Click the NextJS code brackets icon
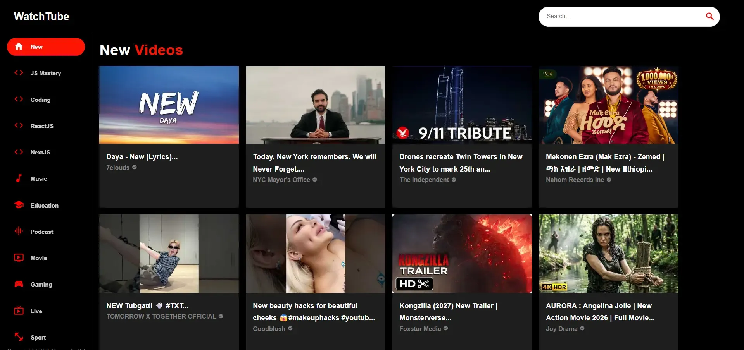744x350 pixels. (x=19, y=152)
